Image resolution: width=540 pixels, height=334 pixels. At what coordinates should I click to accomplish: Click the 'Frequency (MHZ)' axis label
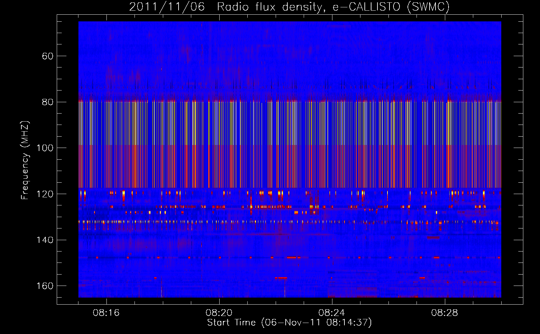[x=25, y=160]
